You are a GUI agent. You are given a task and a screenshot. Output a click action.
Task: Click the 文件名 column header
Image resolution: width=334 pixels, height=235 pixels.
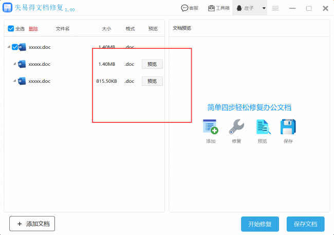[62, 29]
